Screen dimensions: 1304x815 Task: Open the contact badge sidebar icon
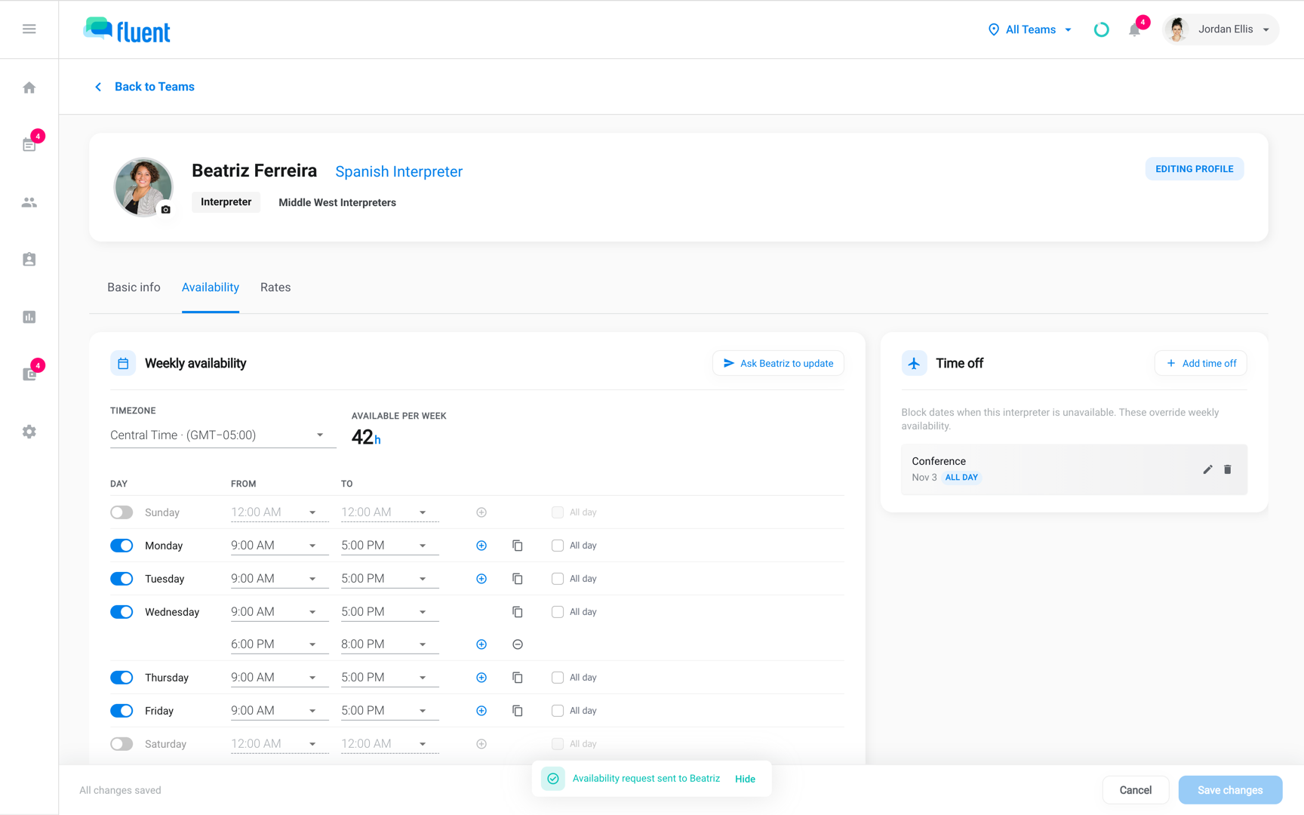click(29, 260)
